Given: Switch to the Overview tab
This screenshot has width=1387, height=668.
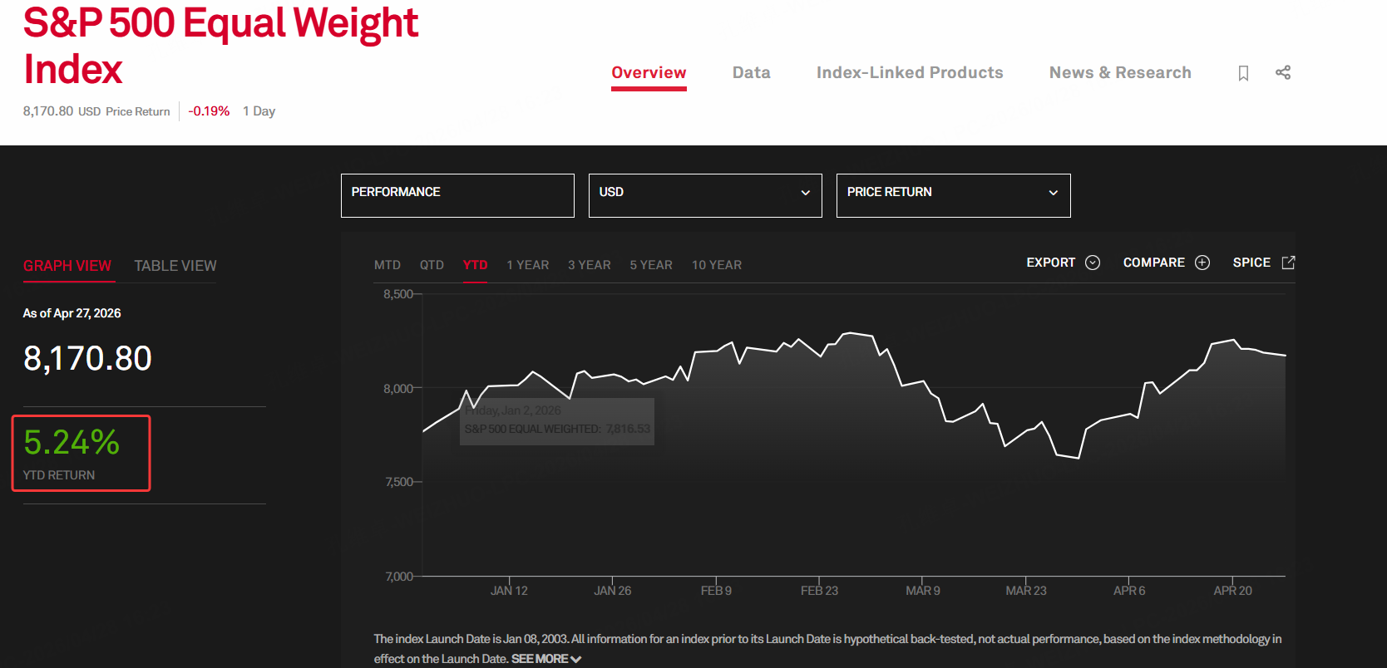Looking at the screenshot, I should pyautogui.click(x=649, y=72).
